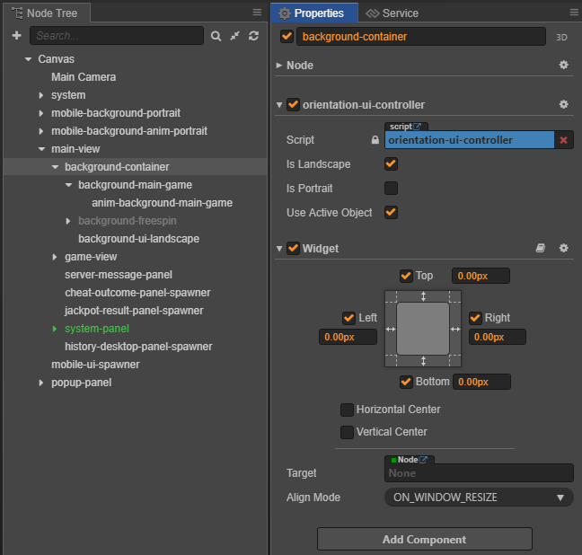582x555 pixels.
Task: Open the Properties panel hamburger menu
Action: tap(574, 13)
